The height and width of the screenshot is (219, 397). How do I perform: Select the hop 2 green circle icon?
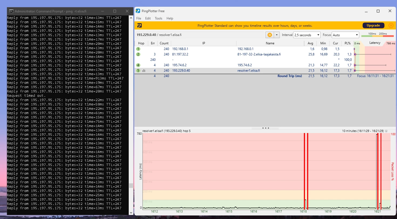tap(138, 54)
